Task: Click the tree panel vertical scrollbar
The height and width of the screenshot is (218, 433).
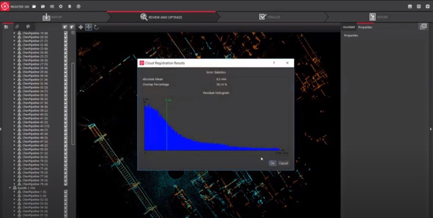Action: click(x=73, y=103)
